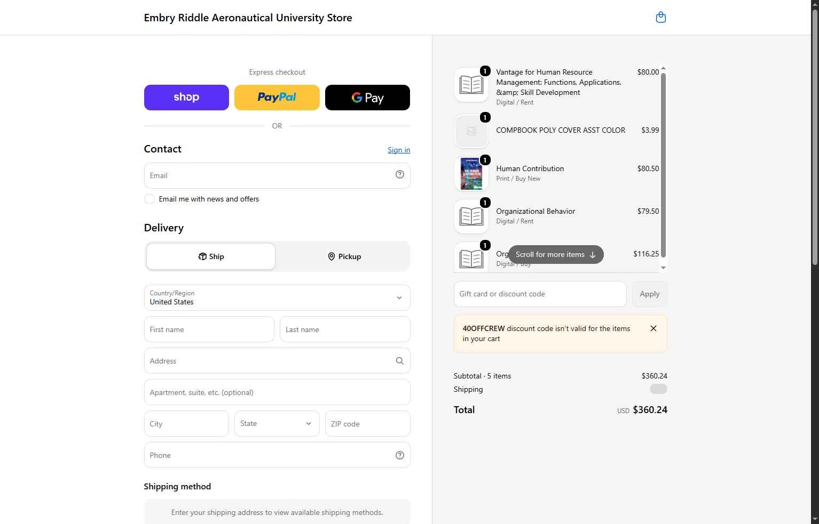
Task: Click the Apply discount code button
Action: [x=650, y=294]
